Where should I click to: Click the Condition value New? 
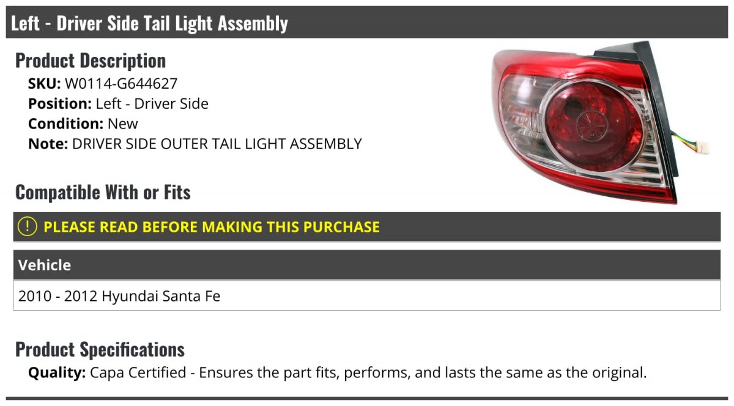point(123,124)
